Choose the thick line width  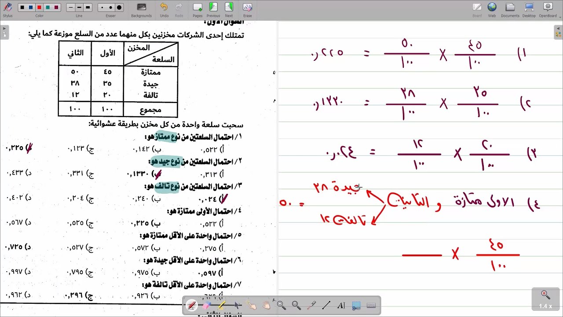click(88, 7)
